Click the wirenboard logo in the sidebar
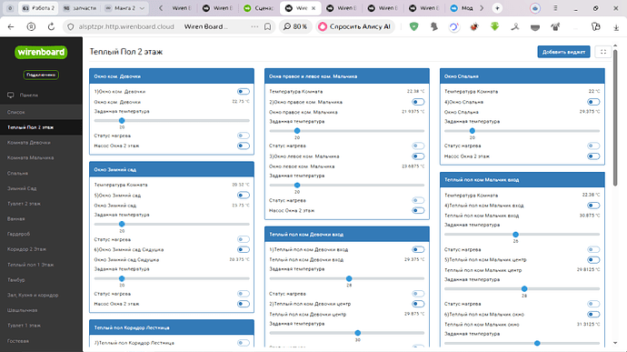Viewport: 627px width, 352px height. pyautogui.click(x=41, y=52)
